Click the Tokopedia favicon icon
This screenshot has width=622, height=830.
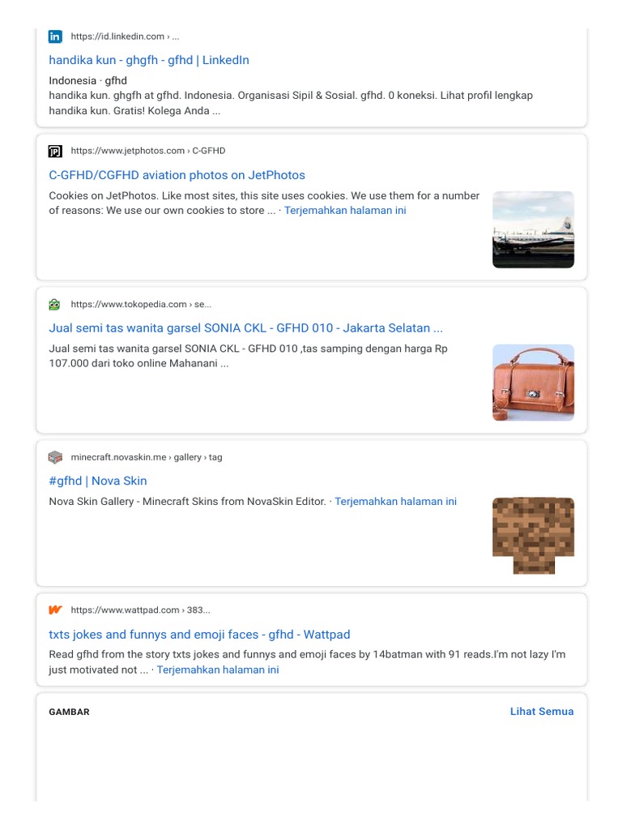point(55,305)
